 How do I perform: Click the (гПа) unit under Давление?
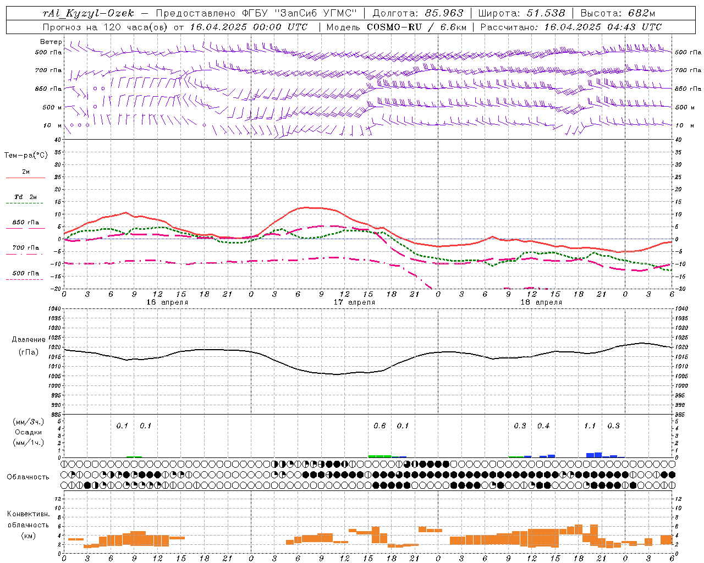[x=28, y=352]
